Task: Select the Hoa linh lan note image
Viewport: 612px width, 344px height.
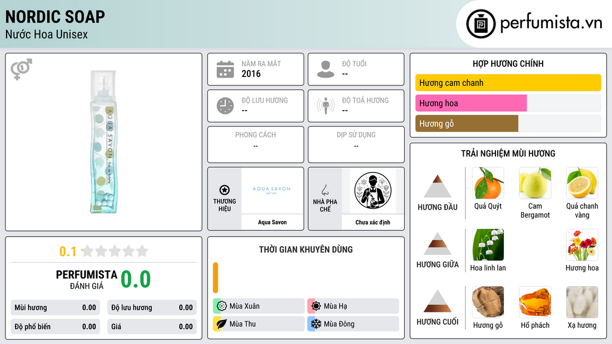Action: click(x=488, y=244)
